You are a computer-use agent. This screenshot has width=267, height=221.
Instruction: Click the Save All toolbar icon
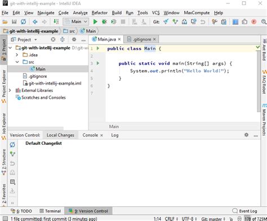click(x=14, y=22)
